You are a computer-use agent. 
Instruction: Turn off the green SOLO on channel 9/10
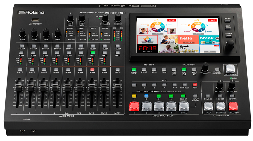point(93,52)
